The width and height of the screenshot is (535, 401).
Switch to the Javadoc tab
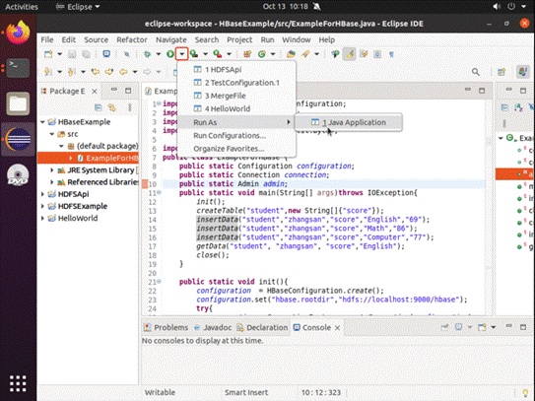point(213,328)
